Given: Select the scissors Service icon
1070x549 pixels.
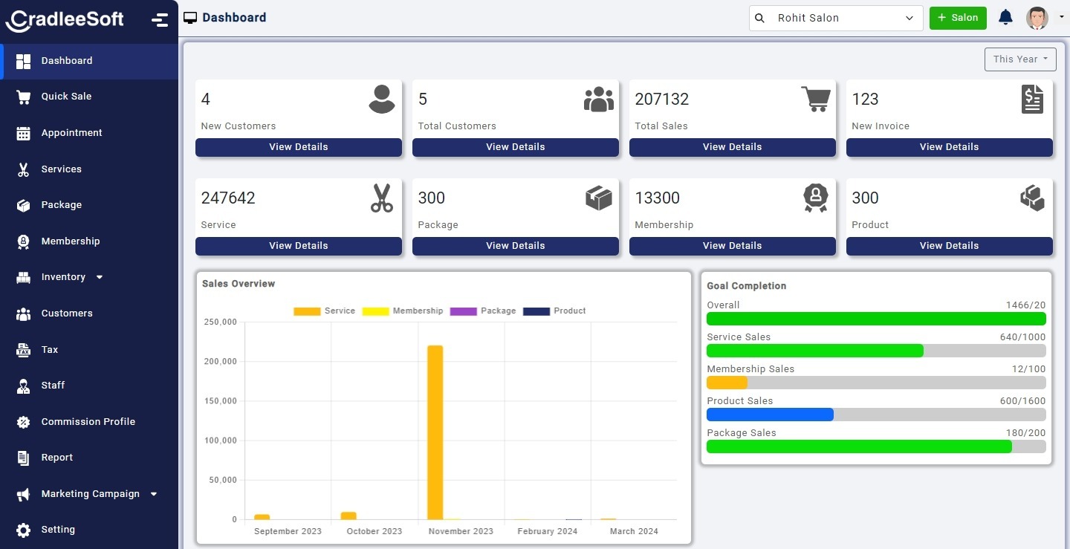Looking at the screenshot, I should pos(381,198).
